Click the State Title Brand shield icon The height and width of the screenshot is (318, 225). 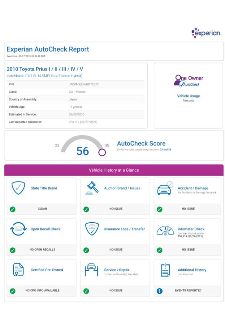coord(18,188)
